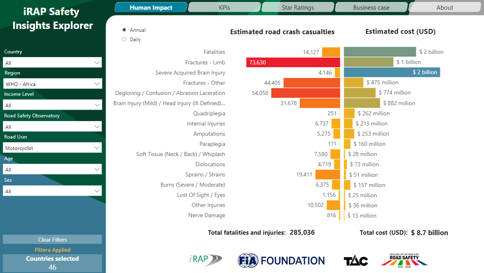Click the Quadriplegia row label

(209, 113)
